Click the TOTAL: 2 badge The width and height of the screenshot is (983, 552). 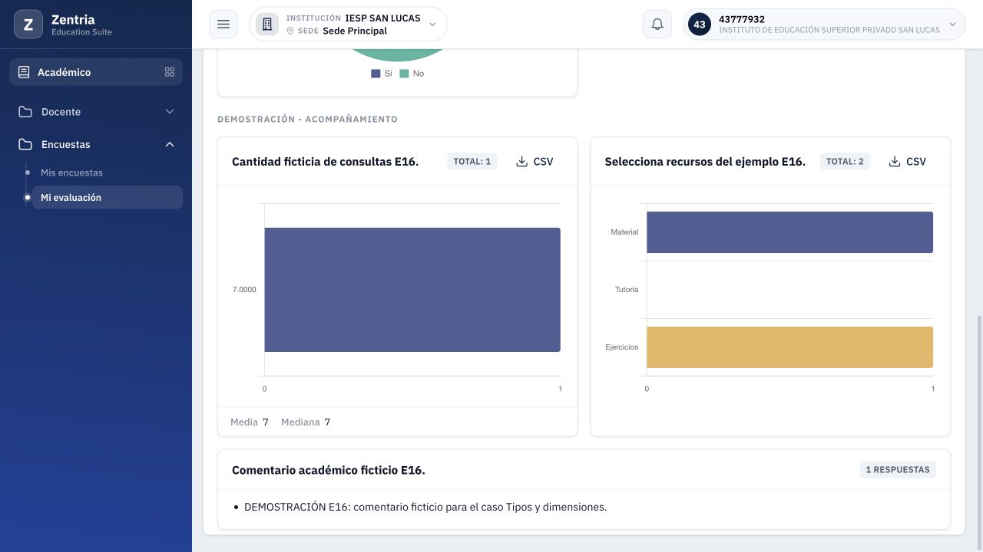(x=845, y=162)
